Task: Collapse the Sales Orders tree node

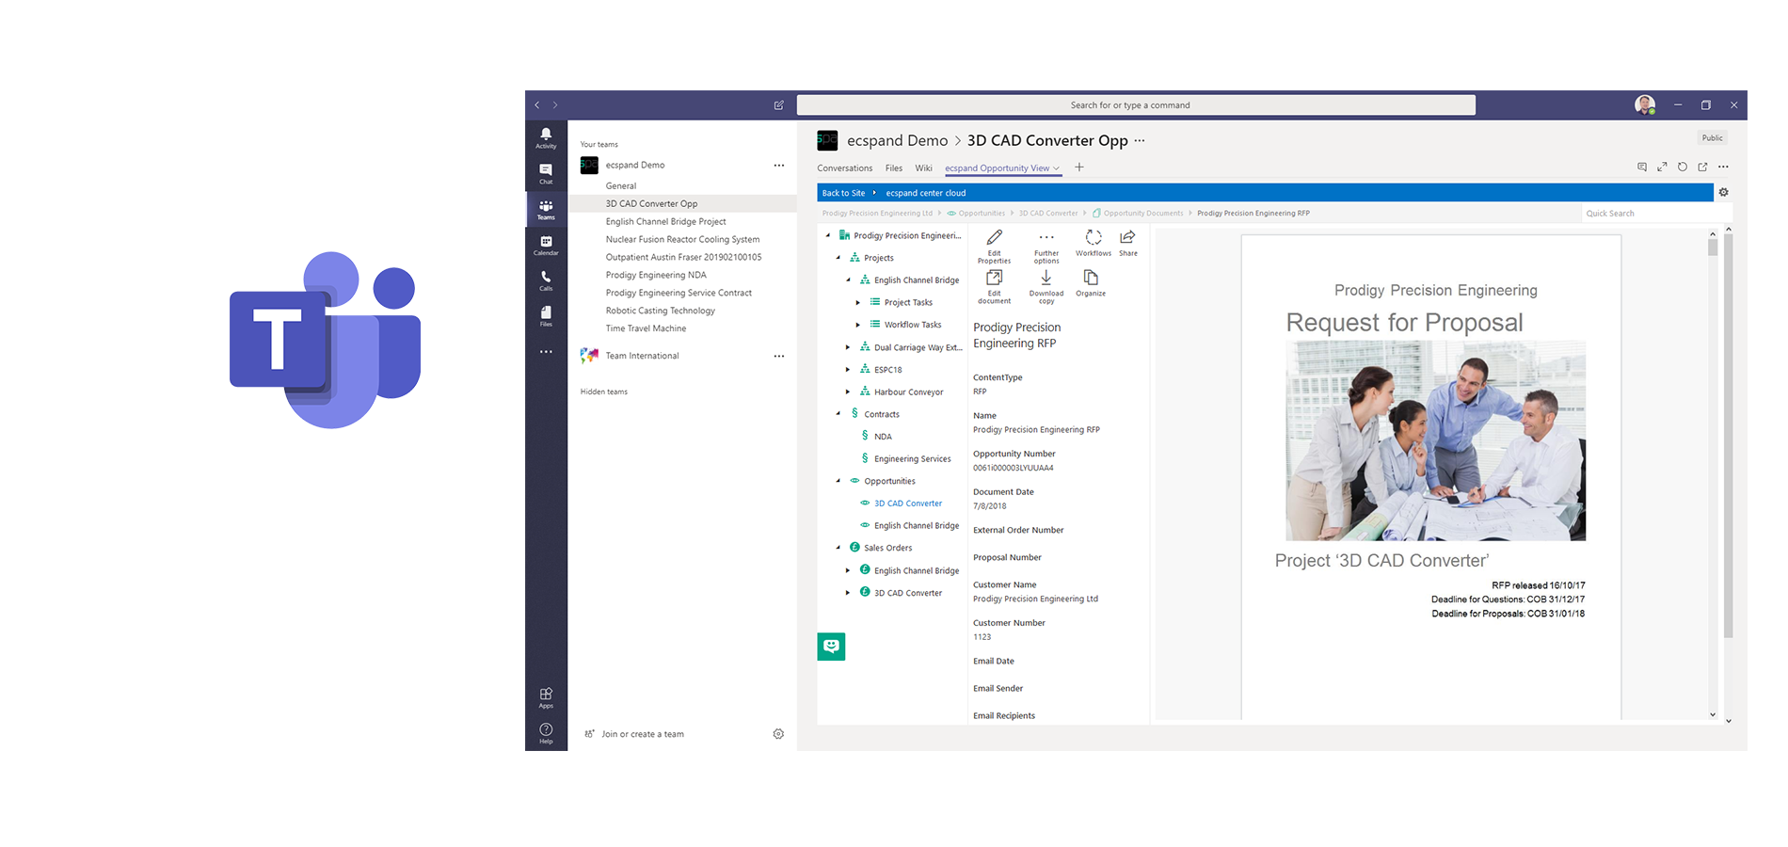Action: tap(838, 548)
